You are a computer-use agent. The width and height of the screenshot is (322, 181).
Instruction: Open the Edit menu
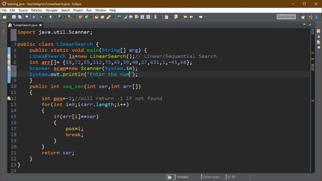(x=12, y=10)
